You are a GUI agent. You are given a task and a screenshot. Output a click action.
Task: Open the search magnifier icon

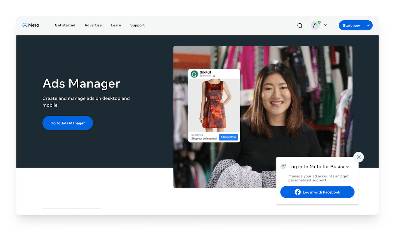pos(300,26)
